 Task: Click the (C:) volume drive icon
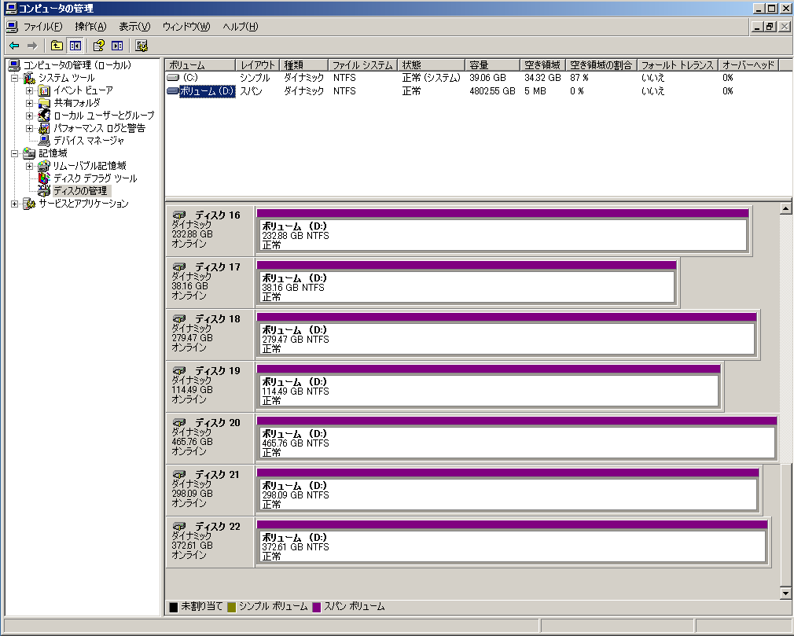tap(173, 78)
